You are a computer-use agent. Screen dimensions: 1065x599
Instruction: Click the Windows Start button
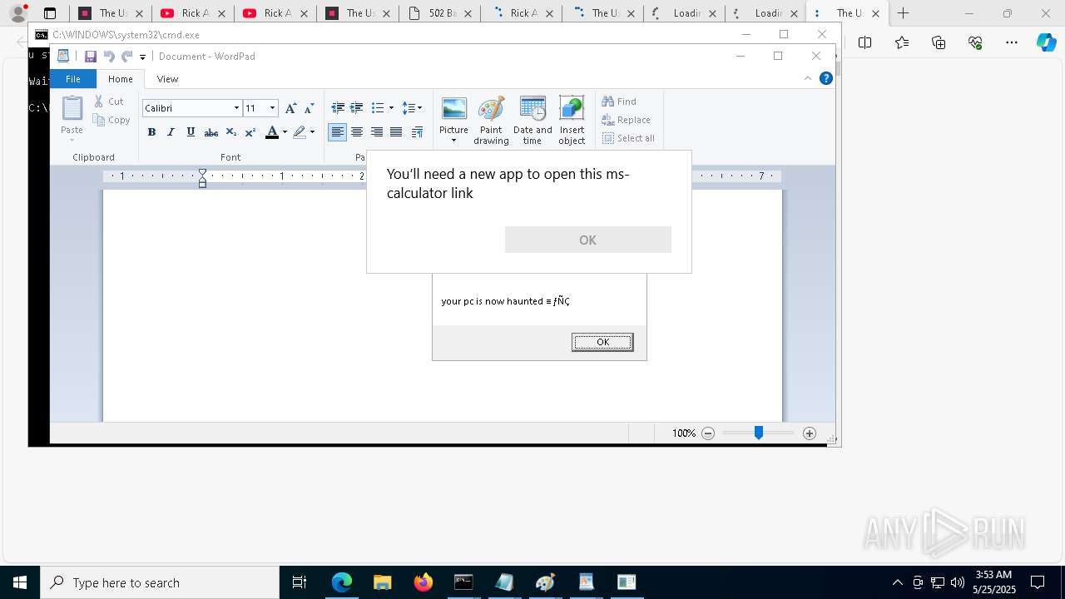pyautogui.click(x=20, y=582)
